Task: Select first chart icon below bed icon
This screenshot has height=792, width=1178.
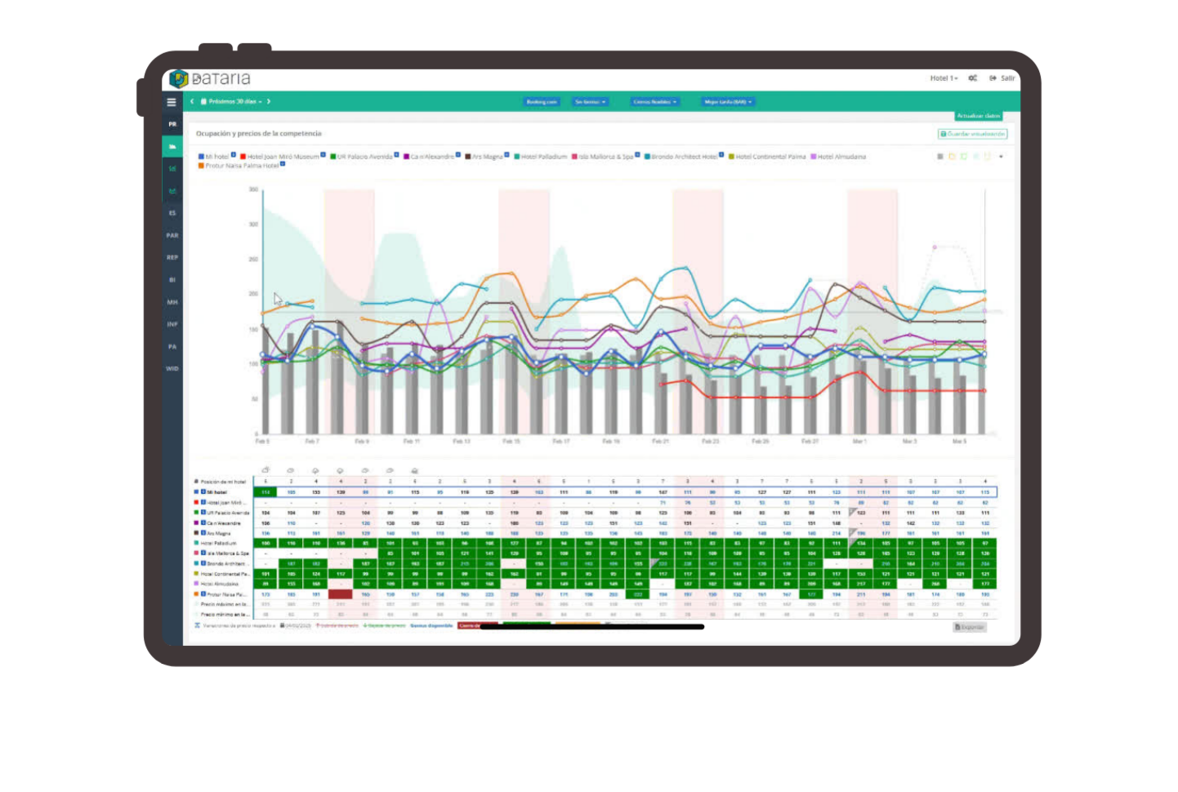Action: pos(172,168)
